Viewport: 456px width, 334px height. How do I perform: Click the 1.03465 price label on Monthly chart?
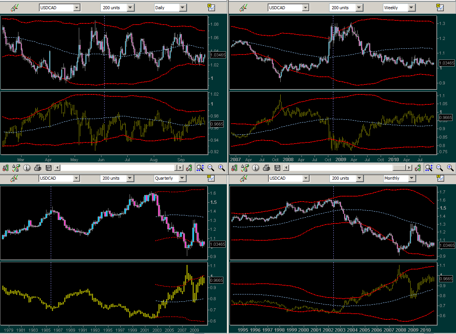coord(447,245)
